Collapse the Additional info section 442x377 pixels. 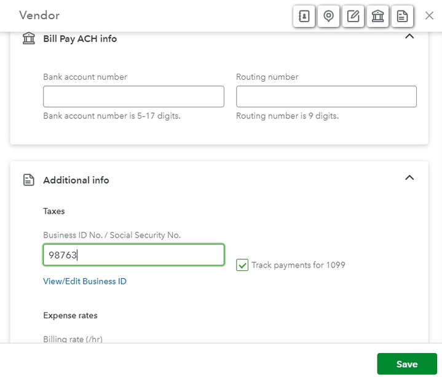tap(409, 178)
